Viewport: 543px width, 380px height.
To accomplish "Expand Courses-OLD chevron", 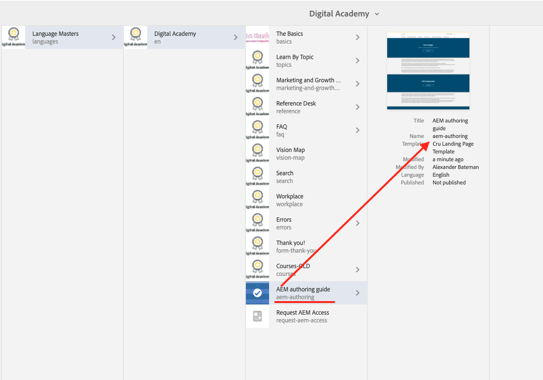I will click(x=358, y=269).
